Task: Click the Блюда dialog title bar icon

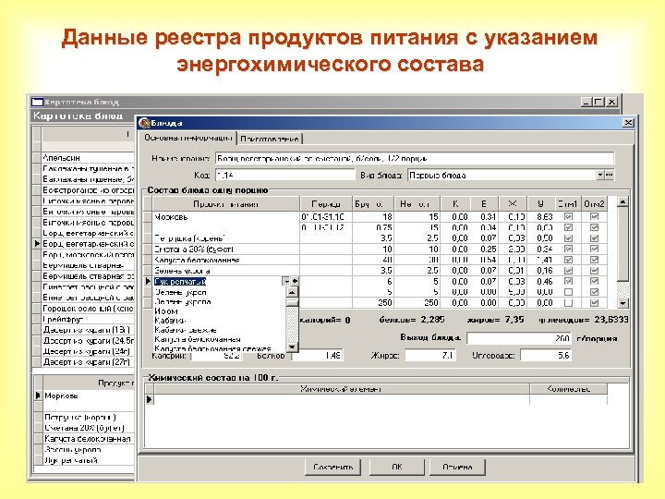Action: [x=145, y=123]
